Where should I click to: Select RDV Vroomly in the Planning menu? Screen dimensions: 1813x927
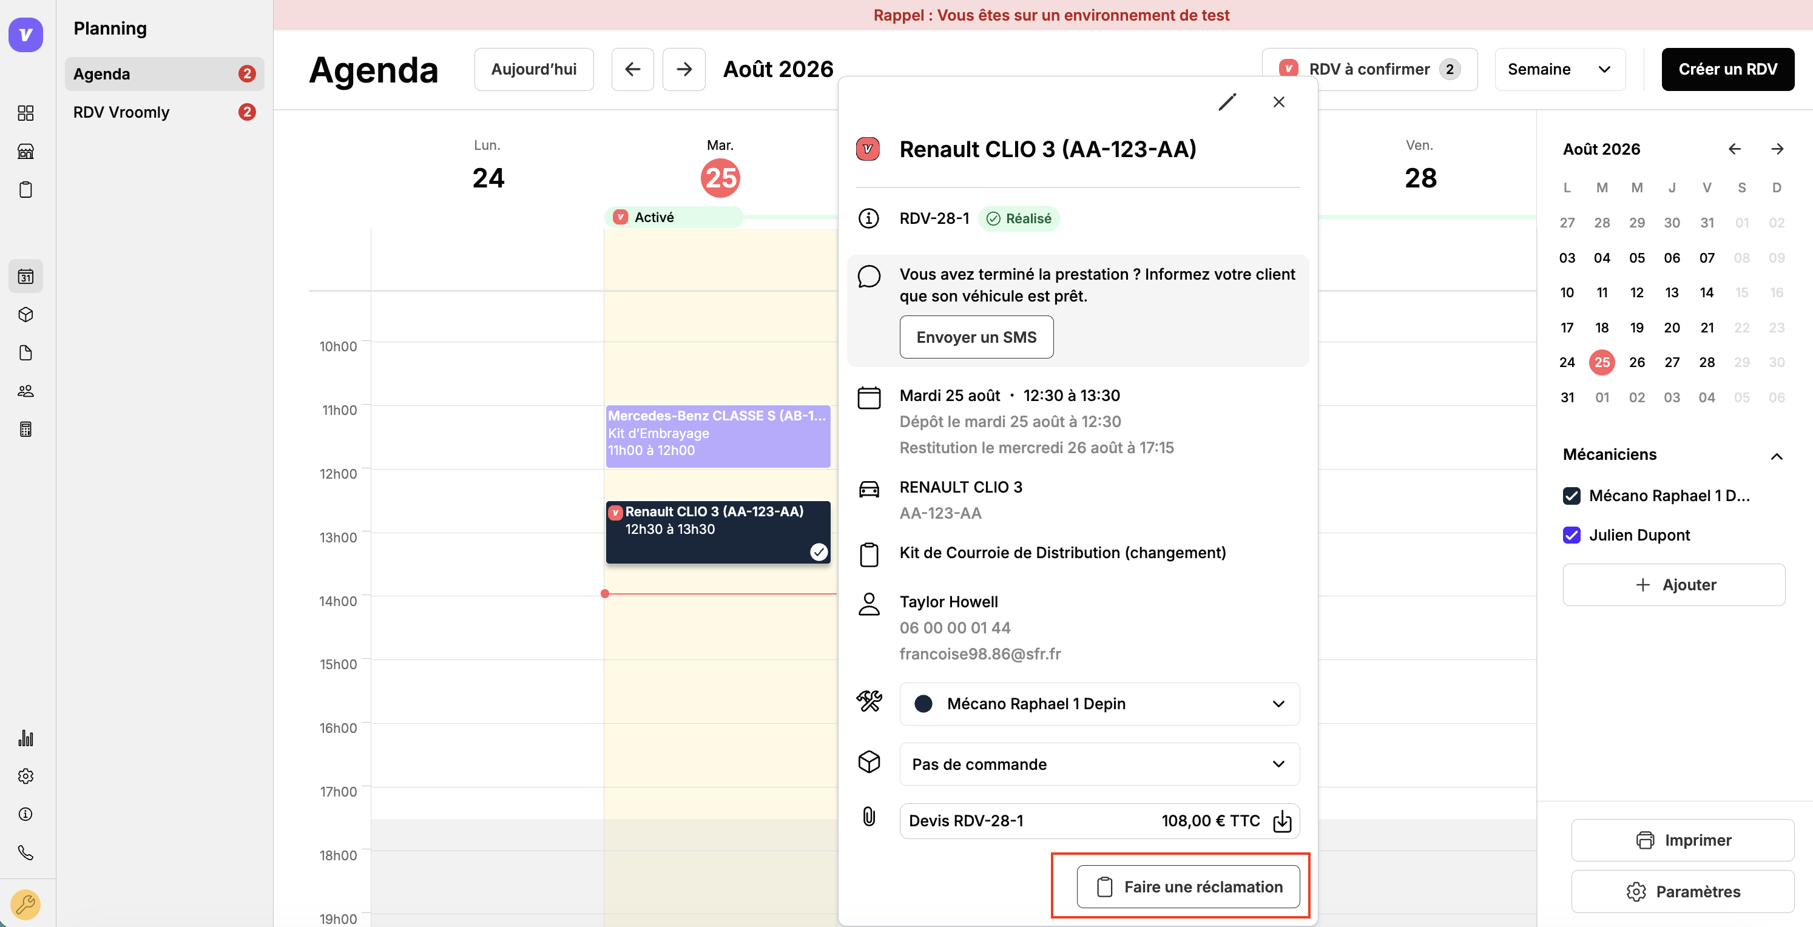tap(164, 112)
